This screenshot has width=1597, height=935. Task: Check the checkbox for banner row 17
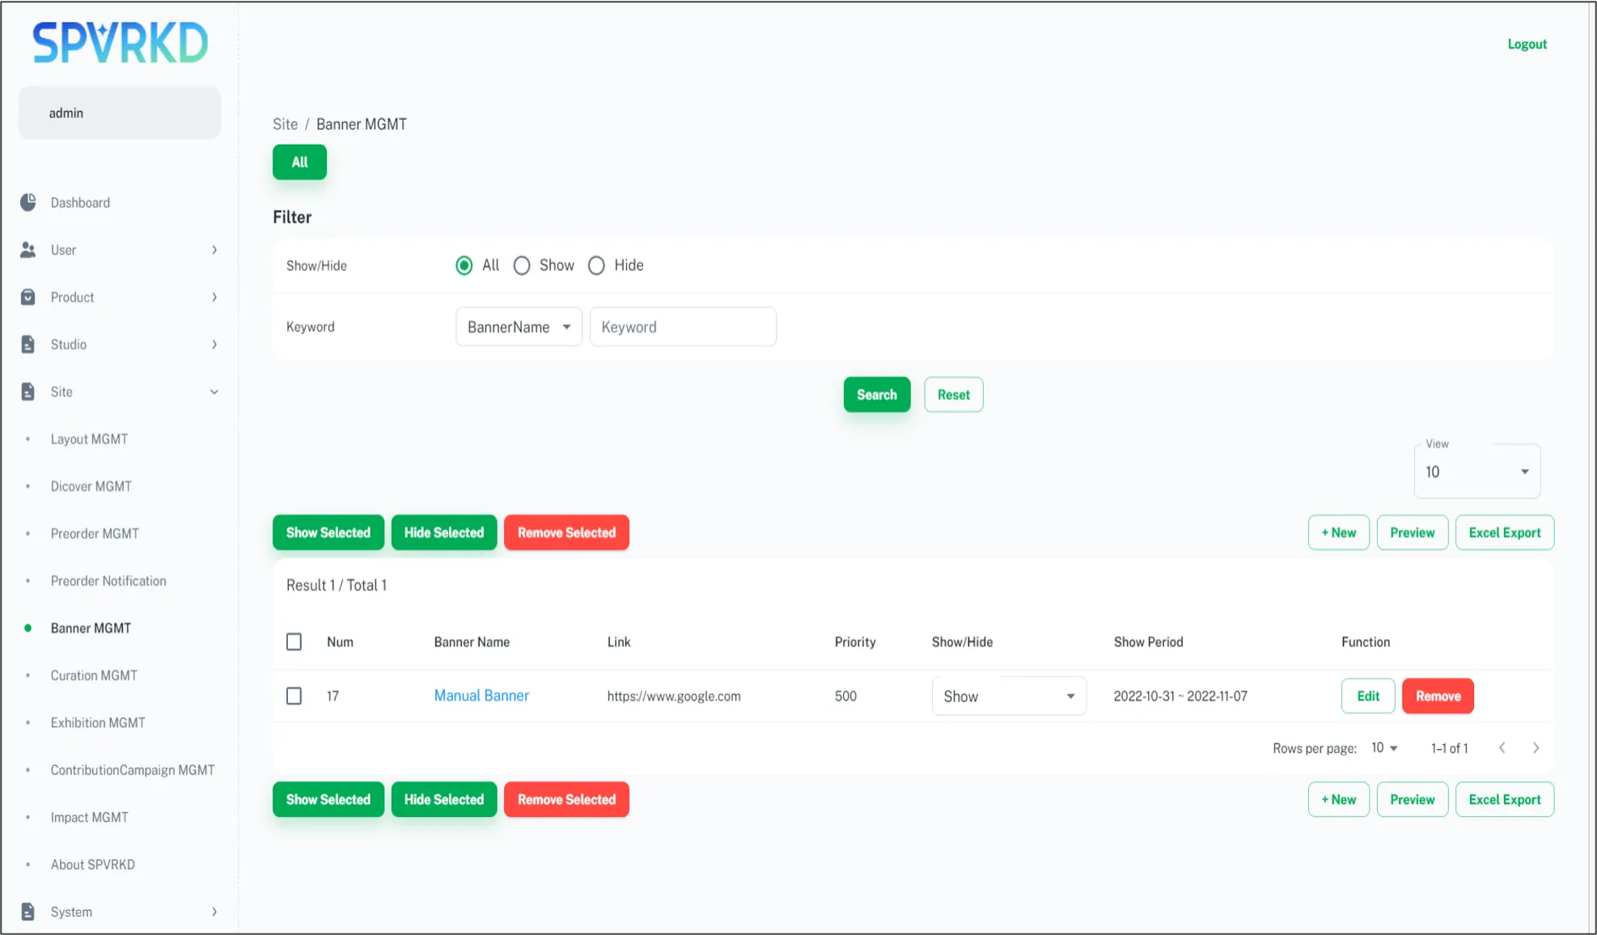point(294,696)
